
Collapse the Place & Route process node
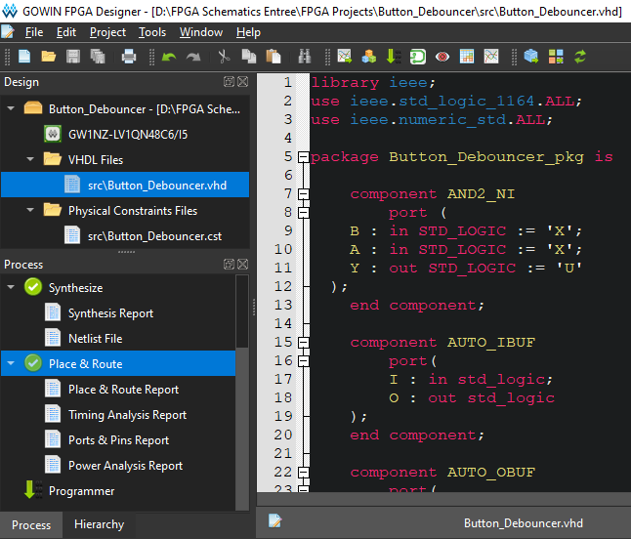11,363
